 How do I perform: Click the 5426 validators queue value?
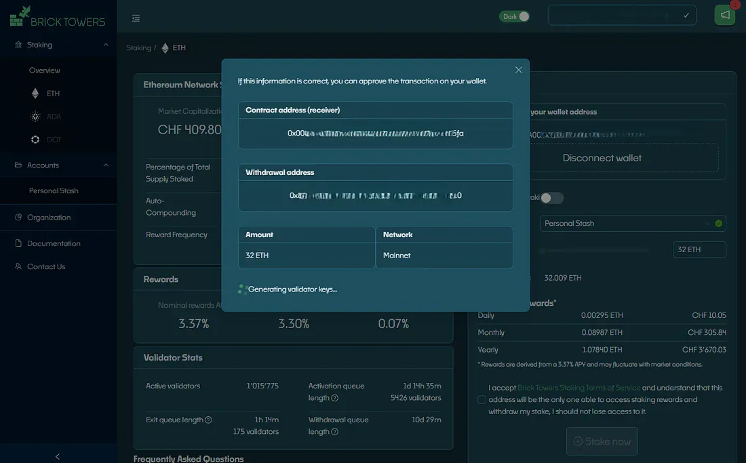(x=416, y=398)
